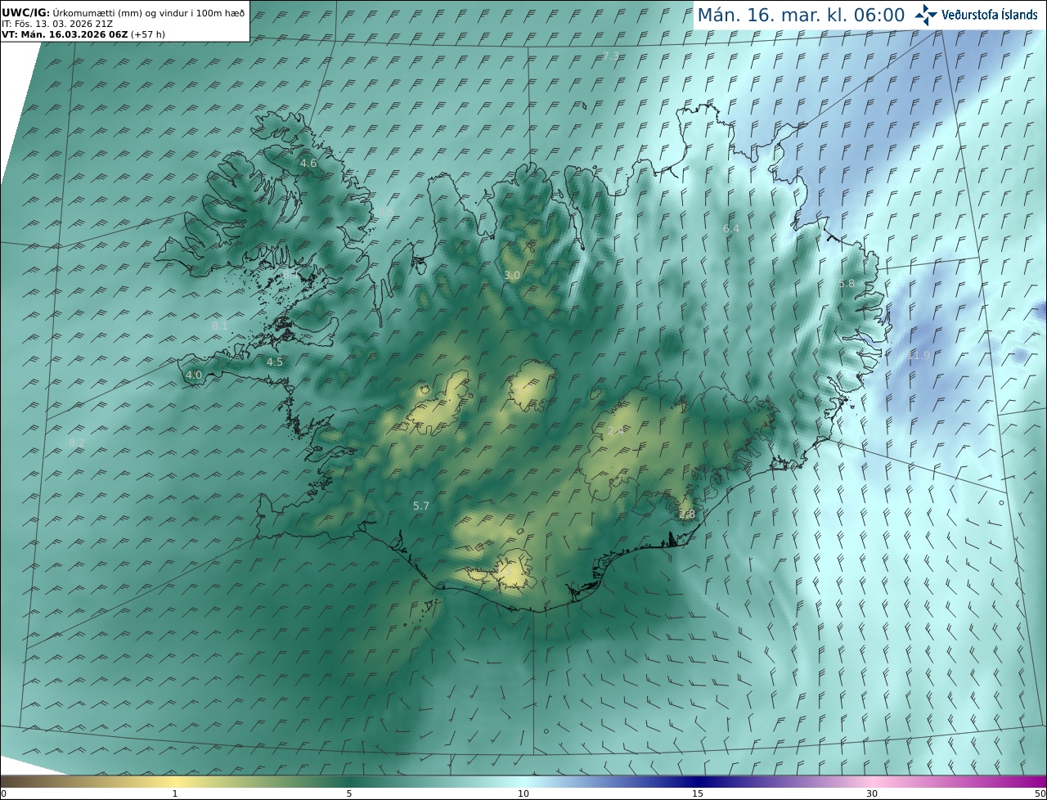Click the 8.5 value over Húnaflói bay

(386, 213)
